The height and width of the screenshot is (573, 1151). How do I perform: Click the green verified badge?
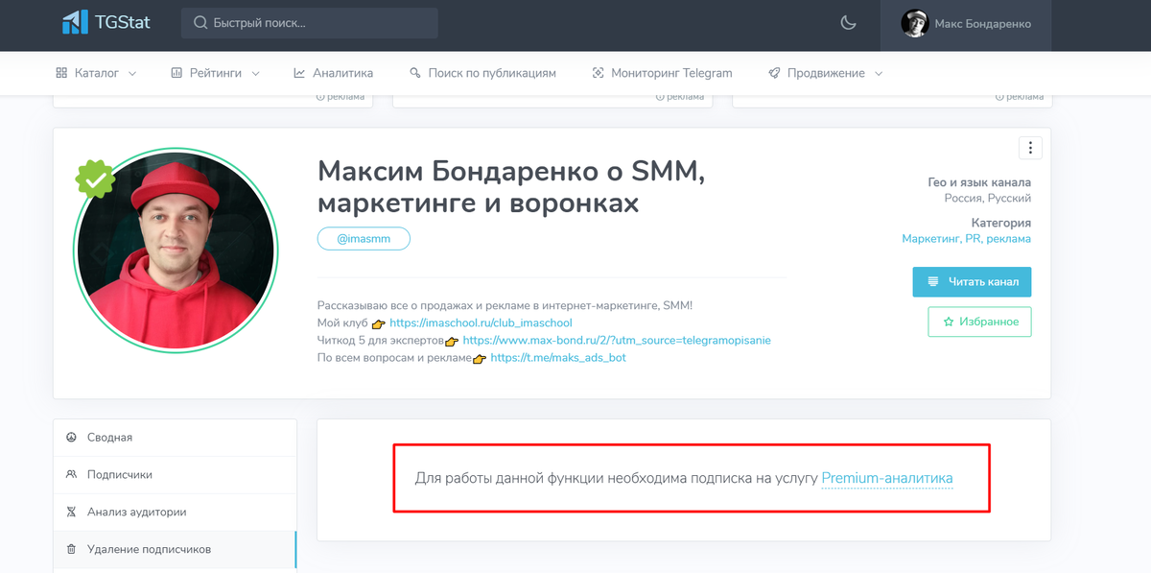point(96,179)
